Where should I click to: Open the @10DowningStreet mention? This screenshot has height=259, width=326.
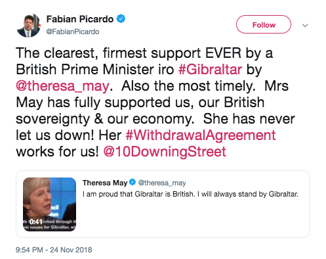[165, 152]
